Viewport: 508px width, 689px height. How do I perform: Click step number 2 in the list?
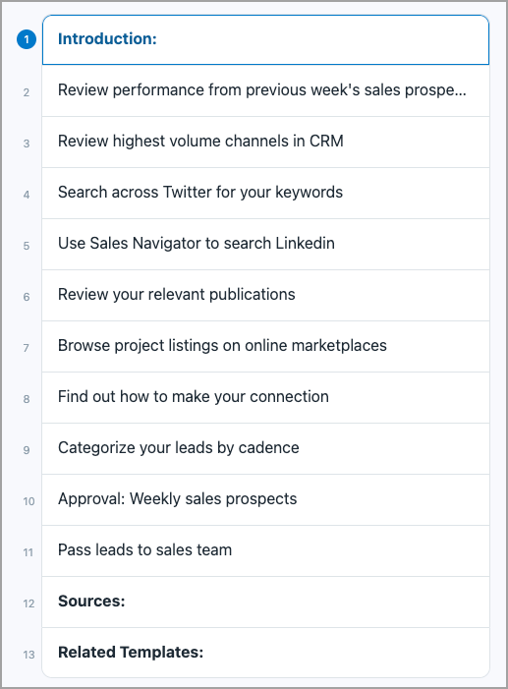pos(27,92)
